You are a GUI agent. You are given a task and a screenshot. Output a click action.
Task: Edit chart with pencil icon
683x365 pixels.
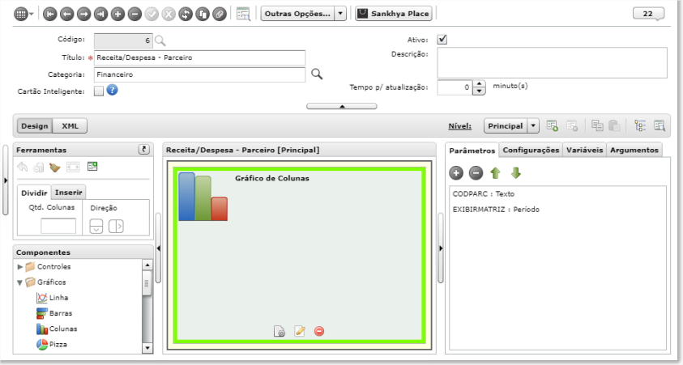(x=300, y=332)
